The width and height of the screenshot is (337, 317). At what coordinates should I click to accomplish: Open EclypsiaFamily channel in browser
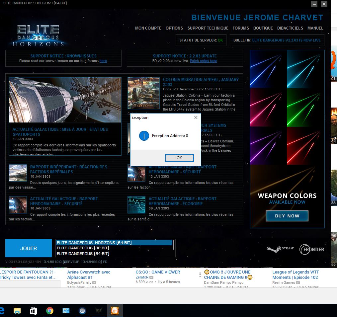79,282
